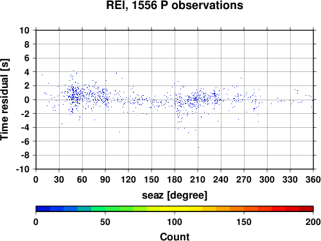Click the Time residual [s] axis label
The width and height of the screenshot is (321, 241).
point(4,100)
